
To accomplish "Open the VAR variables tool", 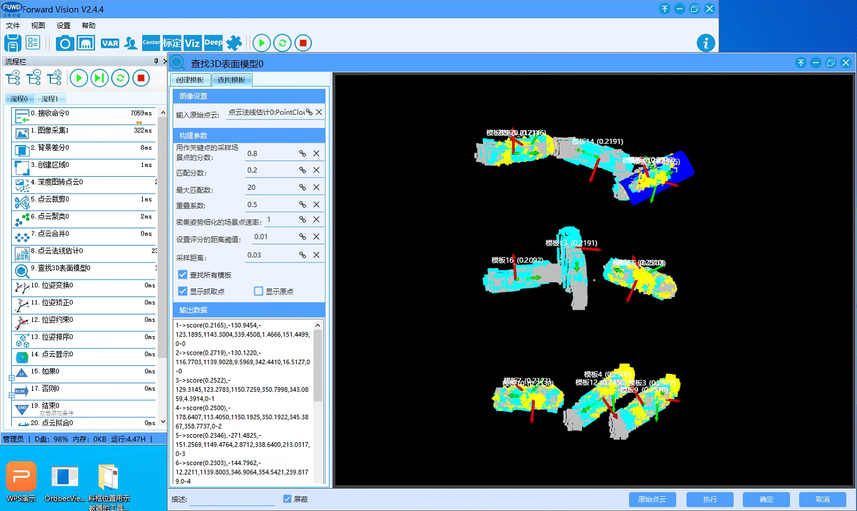I will tap(110, 43).
